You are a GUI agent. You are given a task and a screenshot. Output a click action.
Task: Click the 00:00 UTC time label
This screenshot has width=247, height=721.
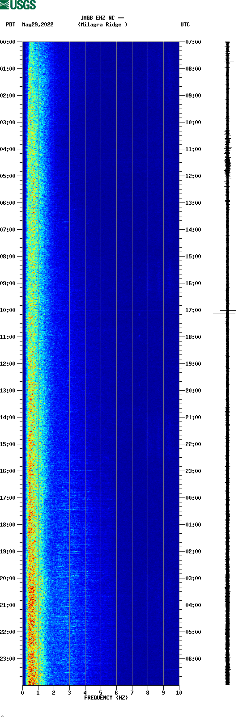(193, 498)
